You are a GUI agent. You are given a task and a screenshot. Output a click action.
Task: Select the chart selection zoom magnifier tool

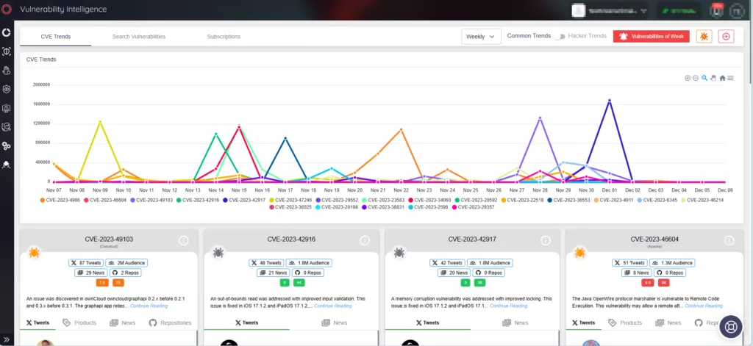coord(704,78)
